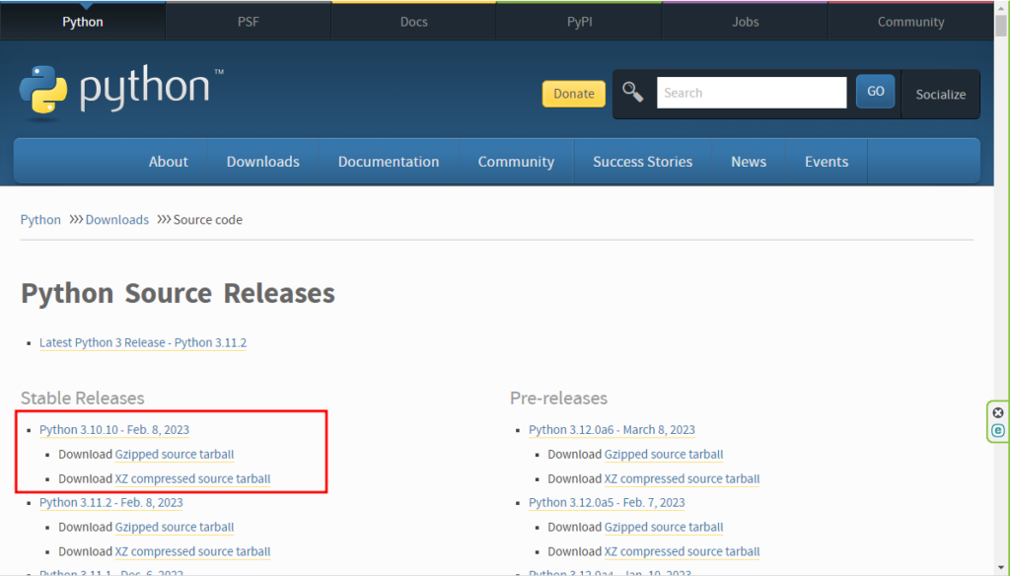Open the Jobs top tab

click(745, 22)
